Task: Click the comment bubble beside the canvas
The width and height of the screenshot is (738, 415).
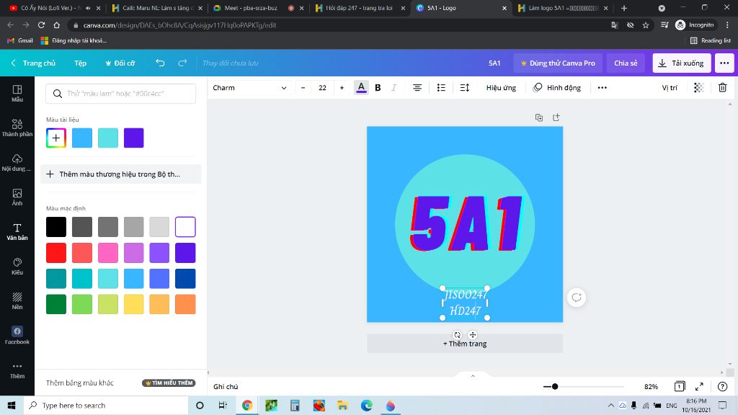Action: [x=577, y=298]
